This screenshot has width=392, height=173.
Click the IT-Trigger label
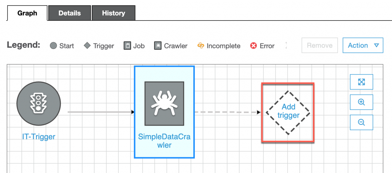[39, 137]
